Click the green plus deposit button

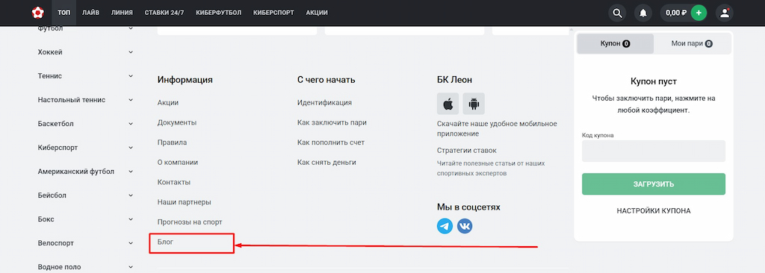[x=699, y=13]
